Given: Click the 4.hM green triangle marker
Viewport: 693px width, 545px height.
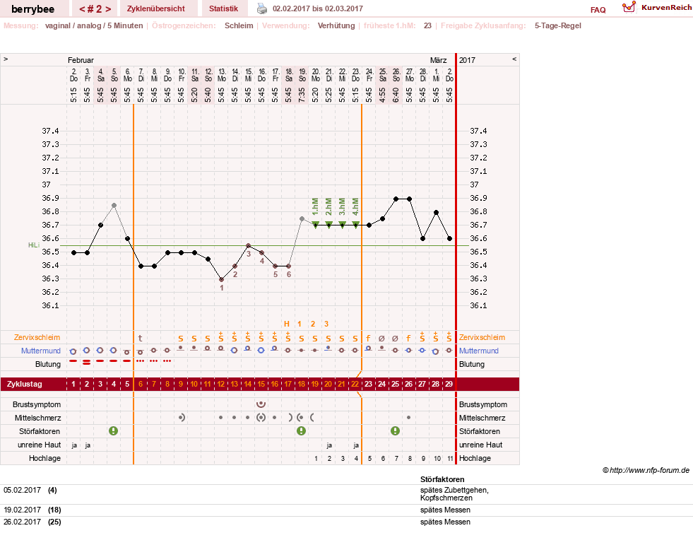Looking at the screenshot, I should click(x=356, y=225).
